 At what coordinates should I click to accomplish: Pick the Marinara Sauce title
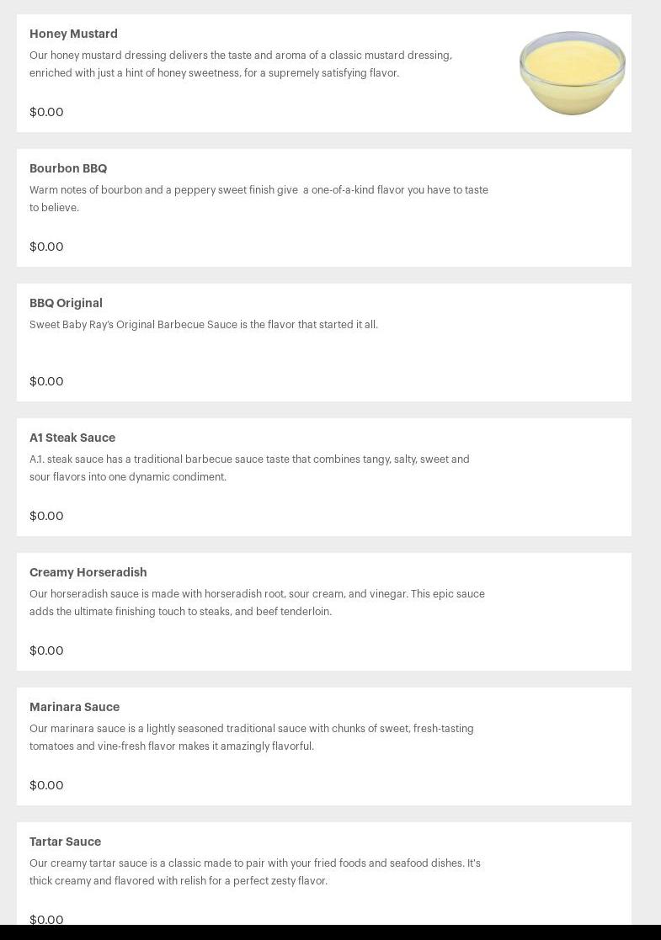pyautogui.click(x=74, y=707)
